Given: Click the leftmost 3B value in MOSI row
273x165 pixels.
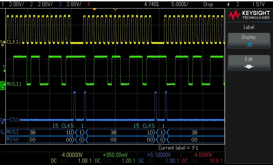Looking at the screenshot, I should coord(32,133).
